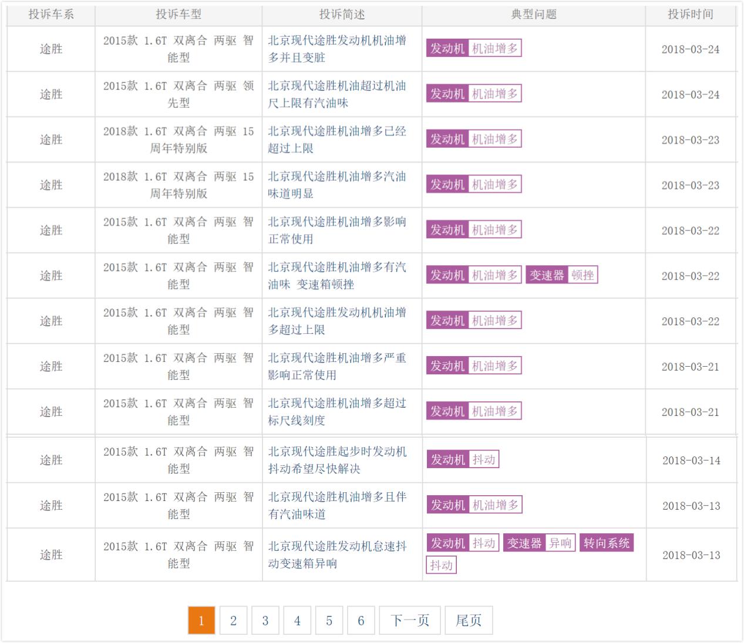Screen dimensions: 744x643
Task: Click 发动机 机油增多 tag in 汽油味道明显 row
Action: (474, 184)
